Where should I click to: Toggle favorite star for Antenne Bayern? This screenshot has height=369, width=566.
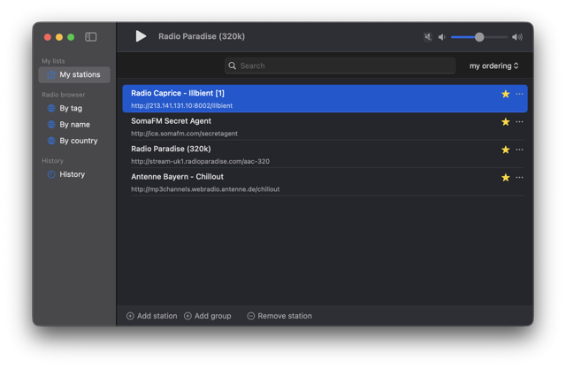click(505, 177)
